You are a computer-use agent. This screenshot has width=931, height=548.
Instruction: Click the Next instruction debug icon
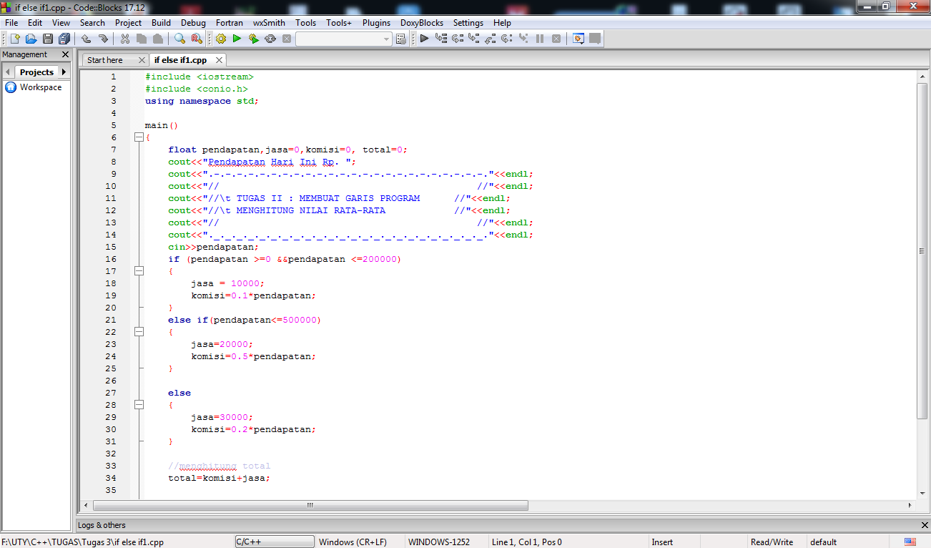(507, 39)
